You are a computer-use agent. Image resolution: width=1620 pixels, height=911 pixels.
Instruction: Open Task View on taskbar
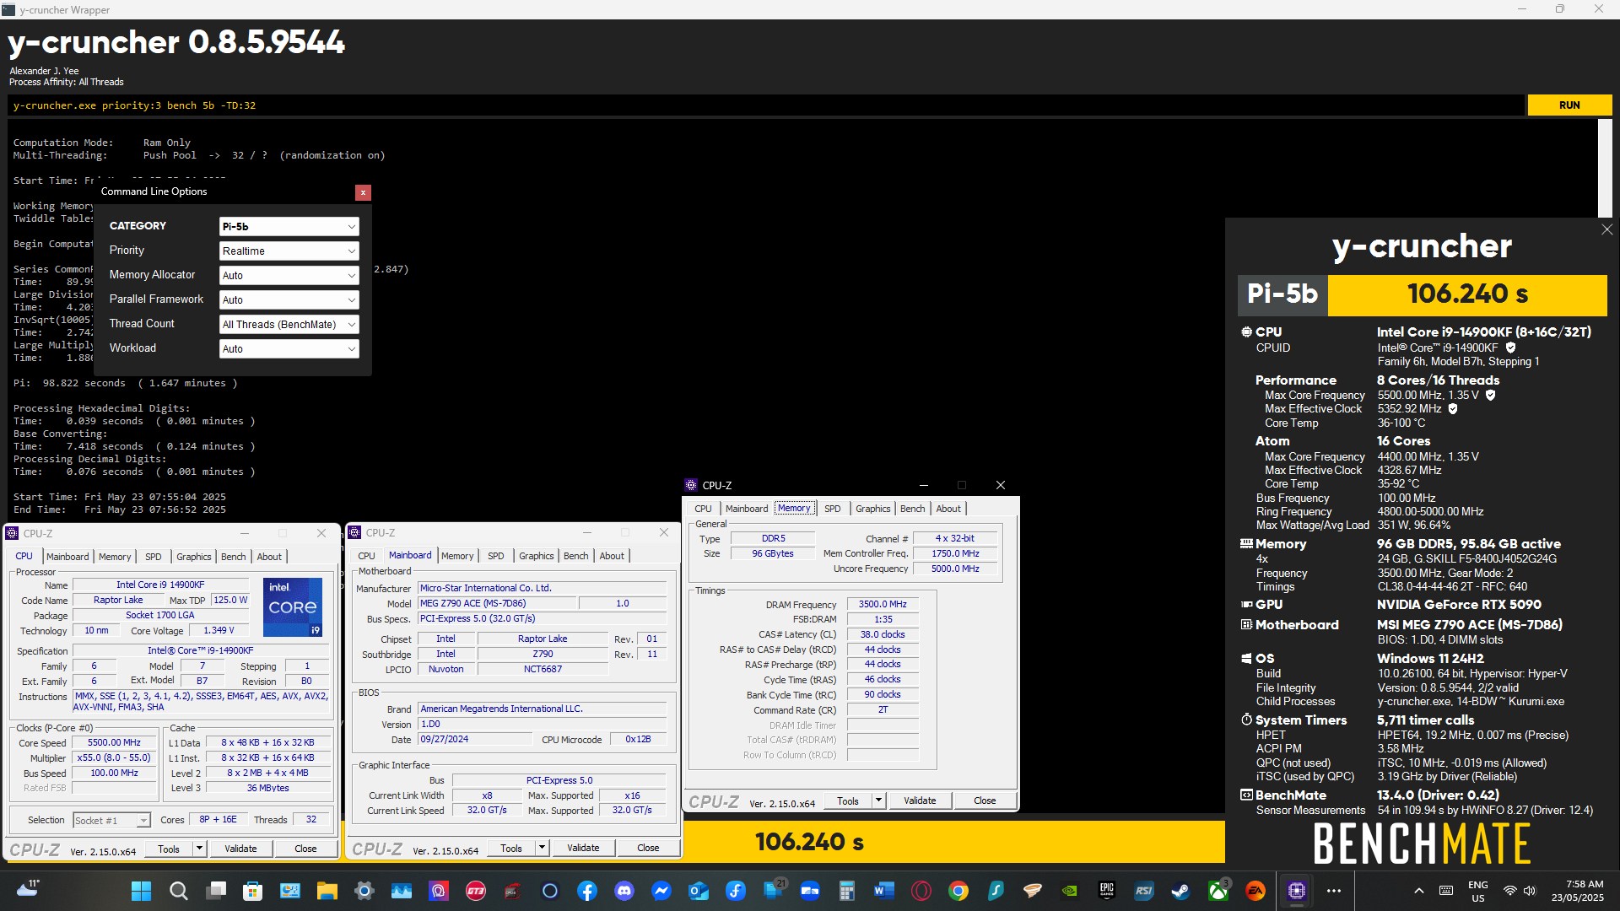(x=215, y=891)
